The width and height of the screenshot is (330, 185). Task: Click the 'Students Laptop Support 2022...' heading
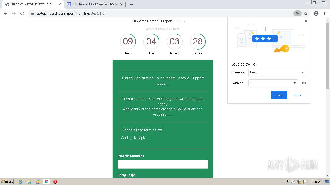[x=158, y=21]
